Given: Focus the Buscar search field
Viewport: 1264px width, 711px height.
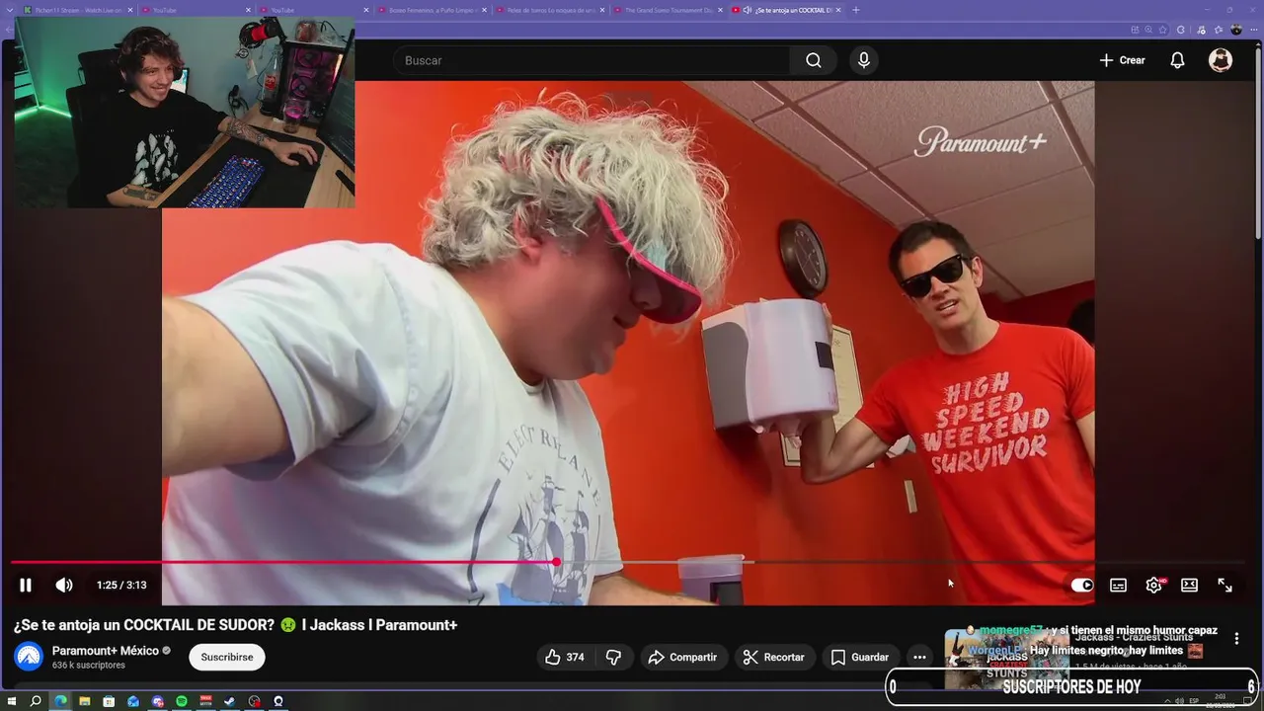Looking at the screenshot, I should (592, 60).
